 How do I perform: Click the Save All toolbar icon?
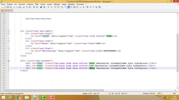point(11,7)
